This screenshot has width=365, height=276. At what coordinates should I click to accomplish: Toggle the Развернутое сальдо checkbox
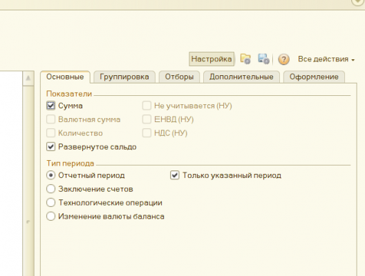(50, 147)
